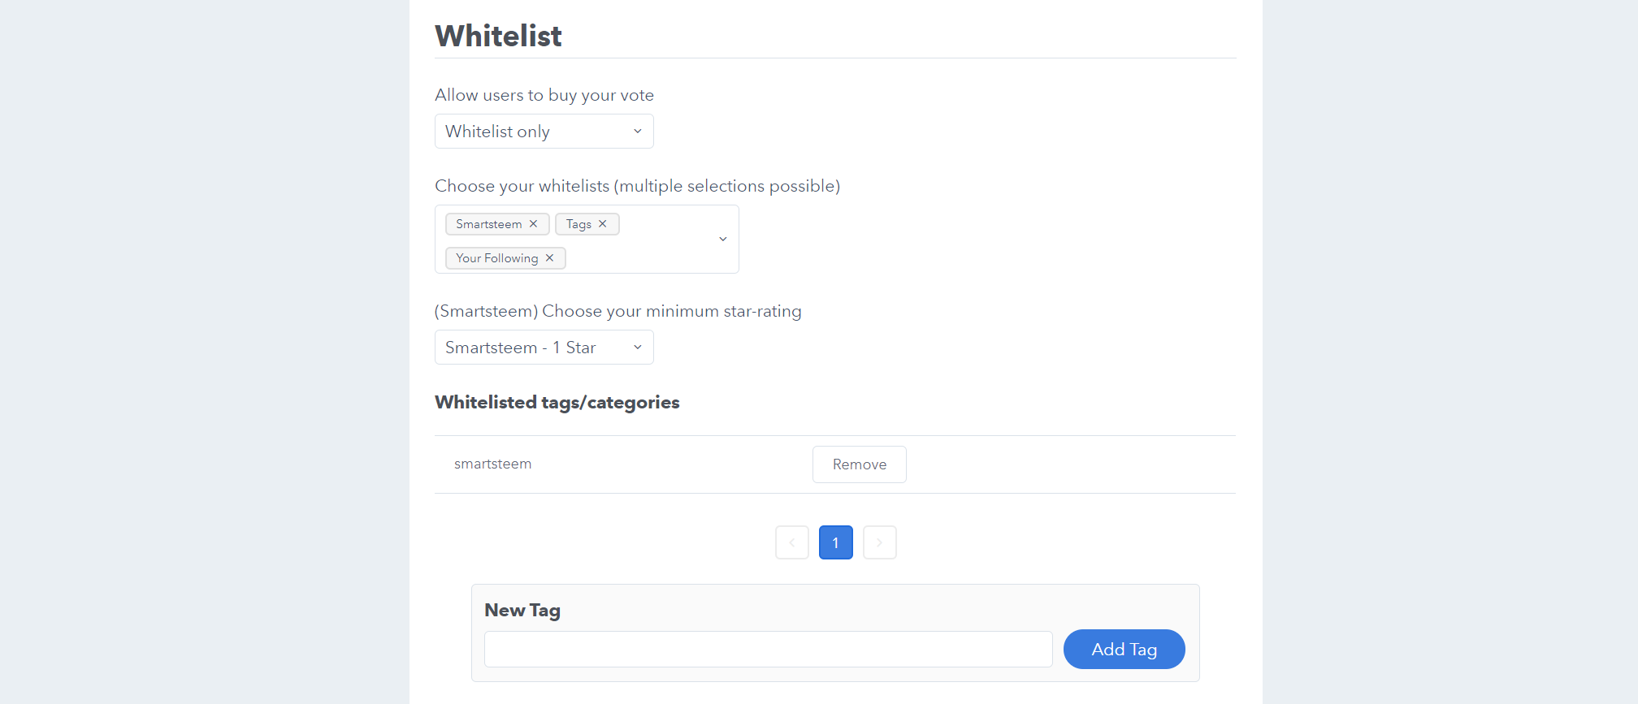Go to the previous page of tags
Screen dimensions: 1638x704
pos(792,542)
